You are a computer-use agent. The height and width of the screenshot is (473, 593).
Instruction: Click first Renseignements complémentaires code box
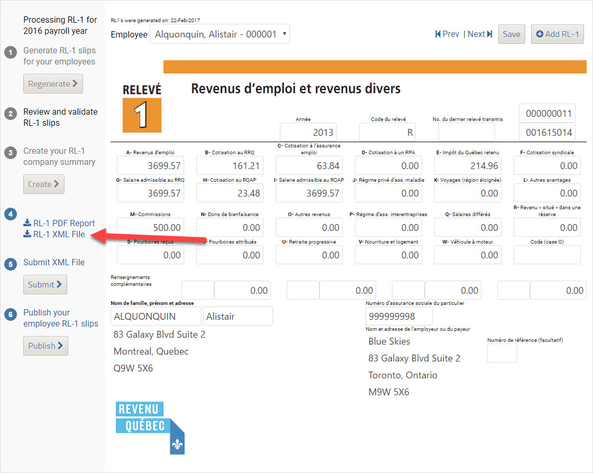pos(198,290)
